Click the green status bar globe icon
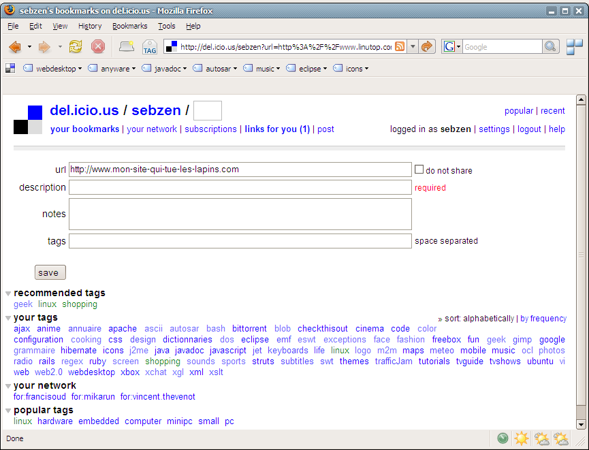 pos(503,438)
